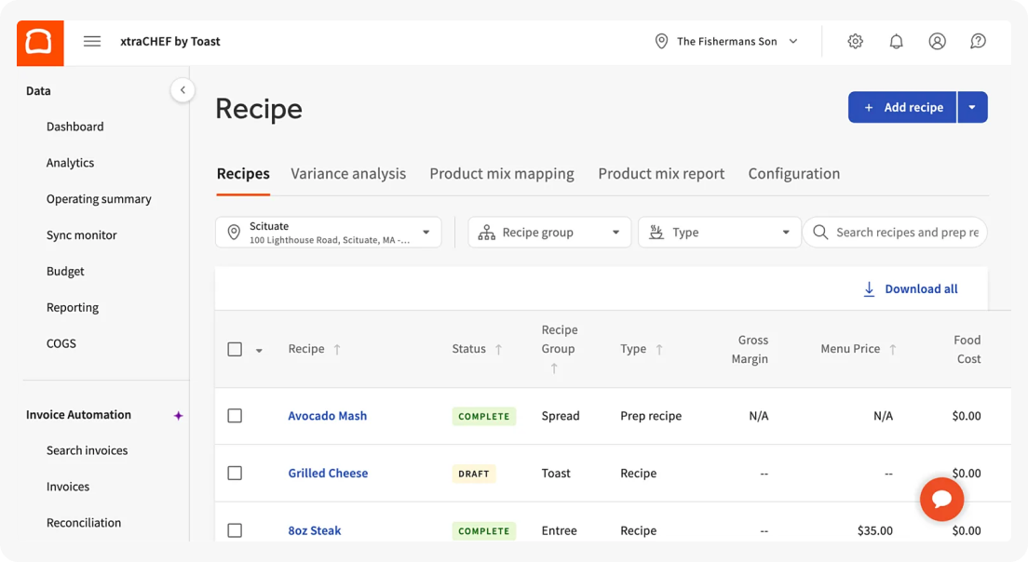Screen dimensions: 1028x562
Task: Open Operating summary in sidebar
Action: point(99,199)
